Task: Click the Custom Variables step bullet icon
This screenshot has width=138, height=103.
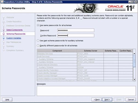Action: point(4,38)
